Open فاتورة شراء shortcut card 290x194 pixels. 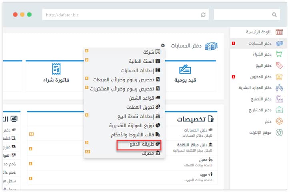[x=56, y=74]
